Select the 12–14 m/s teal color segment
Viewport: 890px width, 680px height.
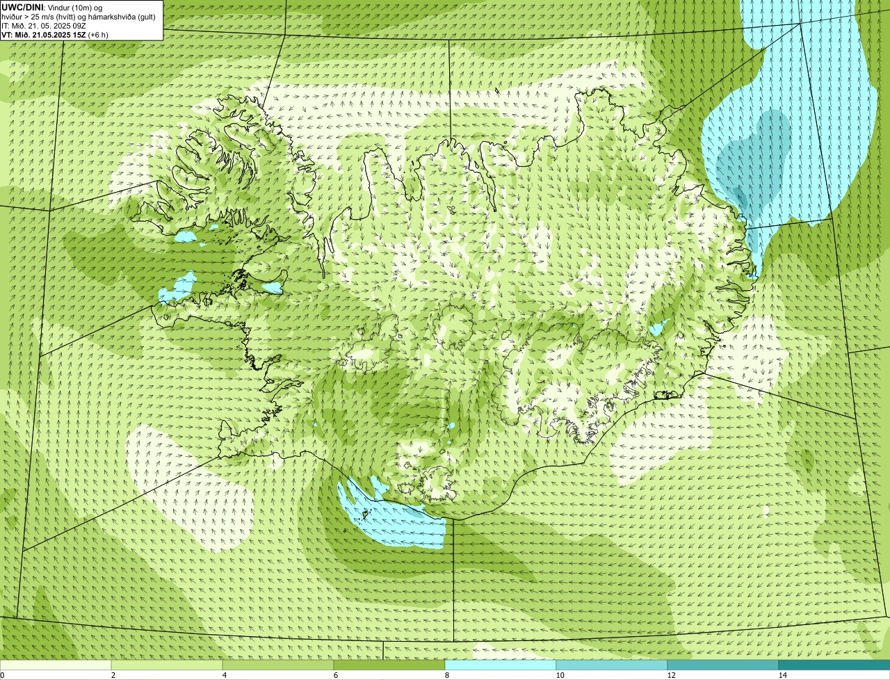click(723, 665)
